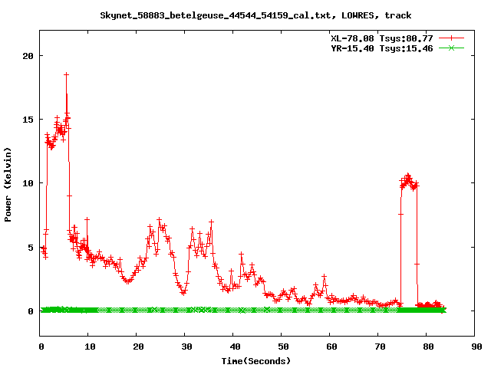The height and width of the screenshot is (368, 491).
Task: Click x-axis tick label 60
Action: tap(331, 347)
